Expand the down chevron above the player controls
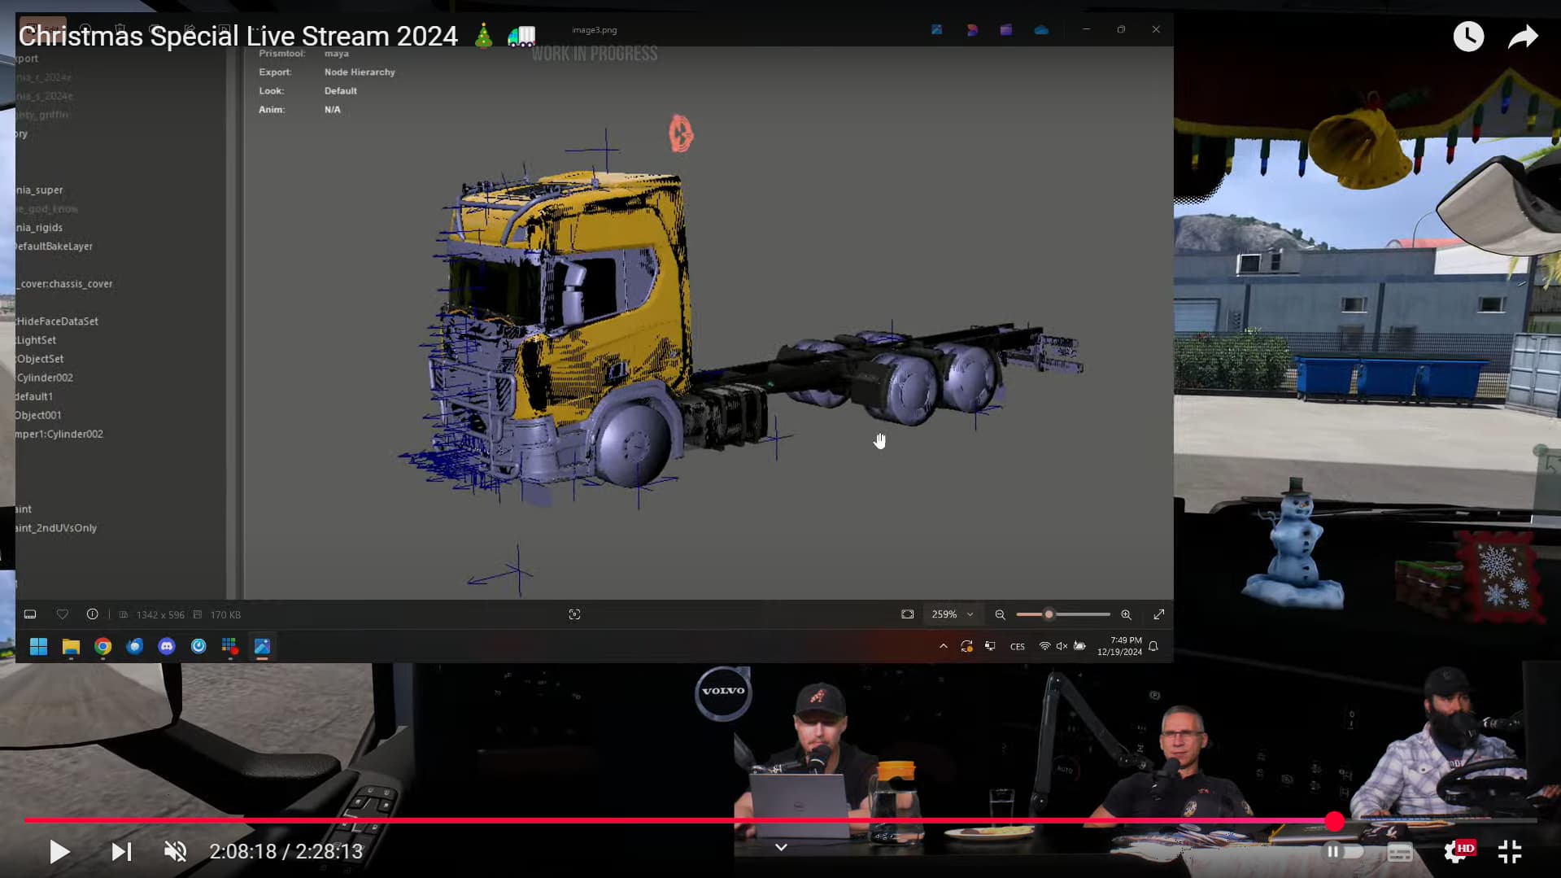The image size is (1561, 878). click(x=781, y=847)
